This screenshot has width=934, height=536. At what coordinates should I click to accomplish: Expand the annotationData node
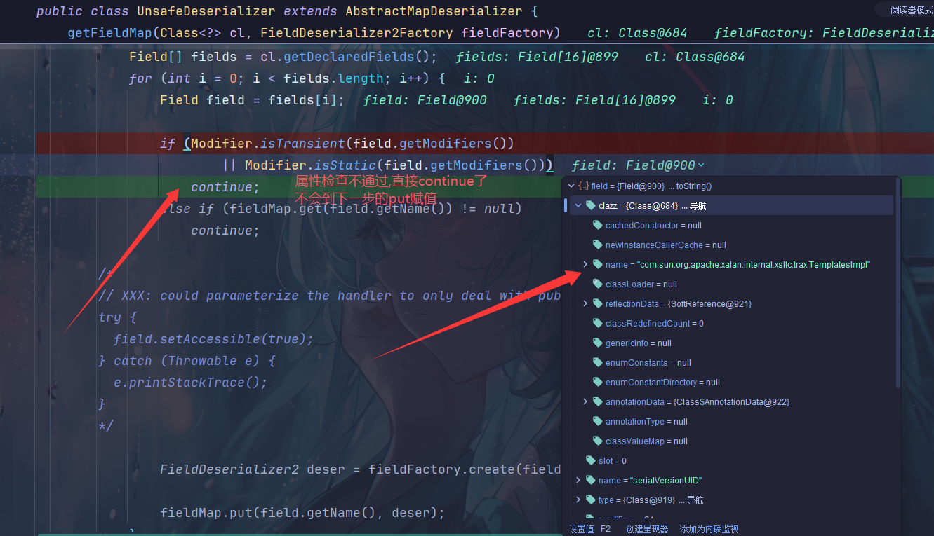point(586,402)
